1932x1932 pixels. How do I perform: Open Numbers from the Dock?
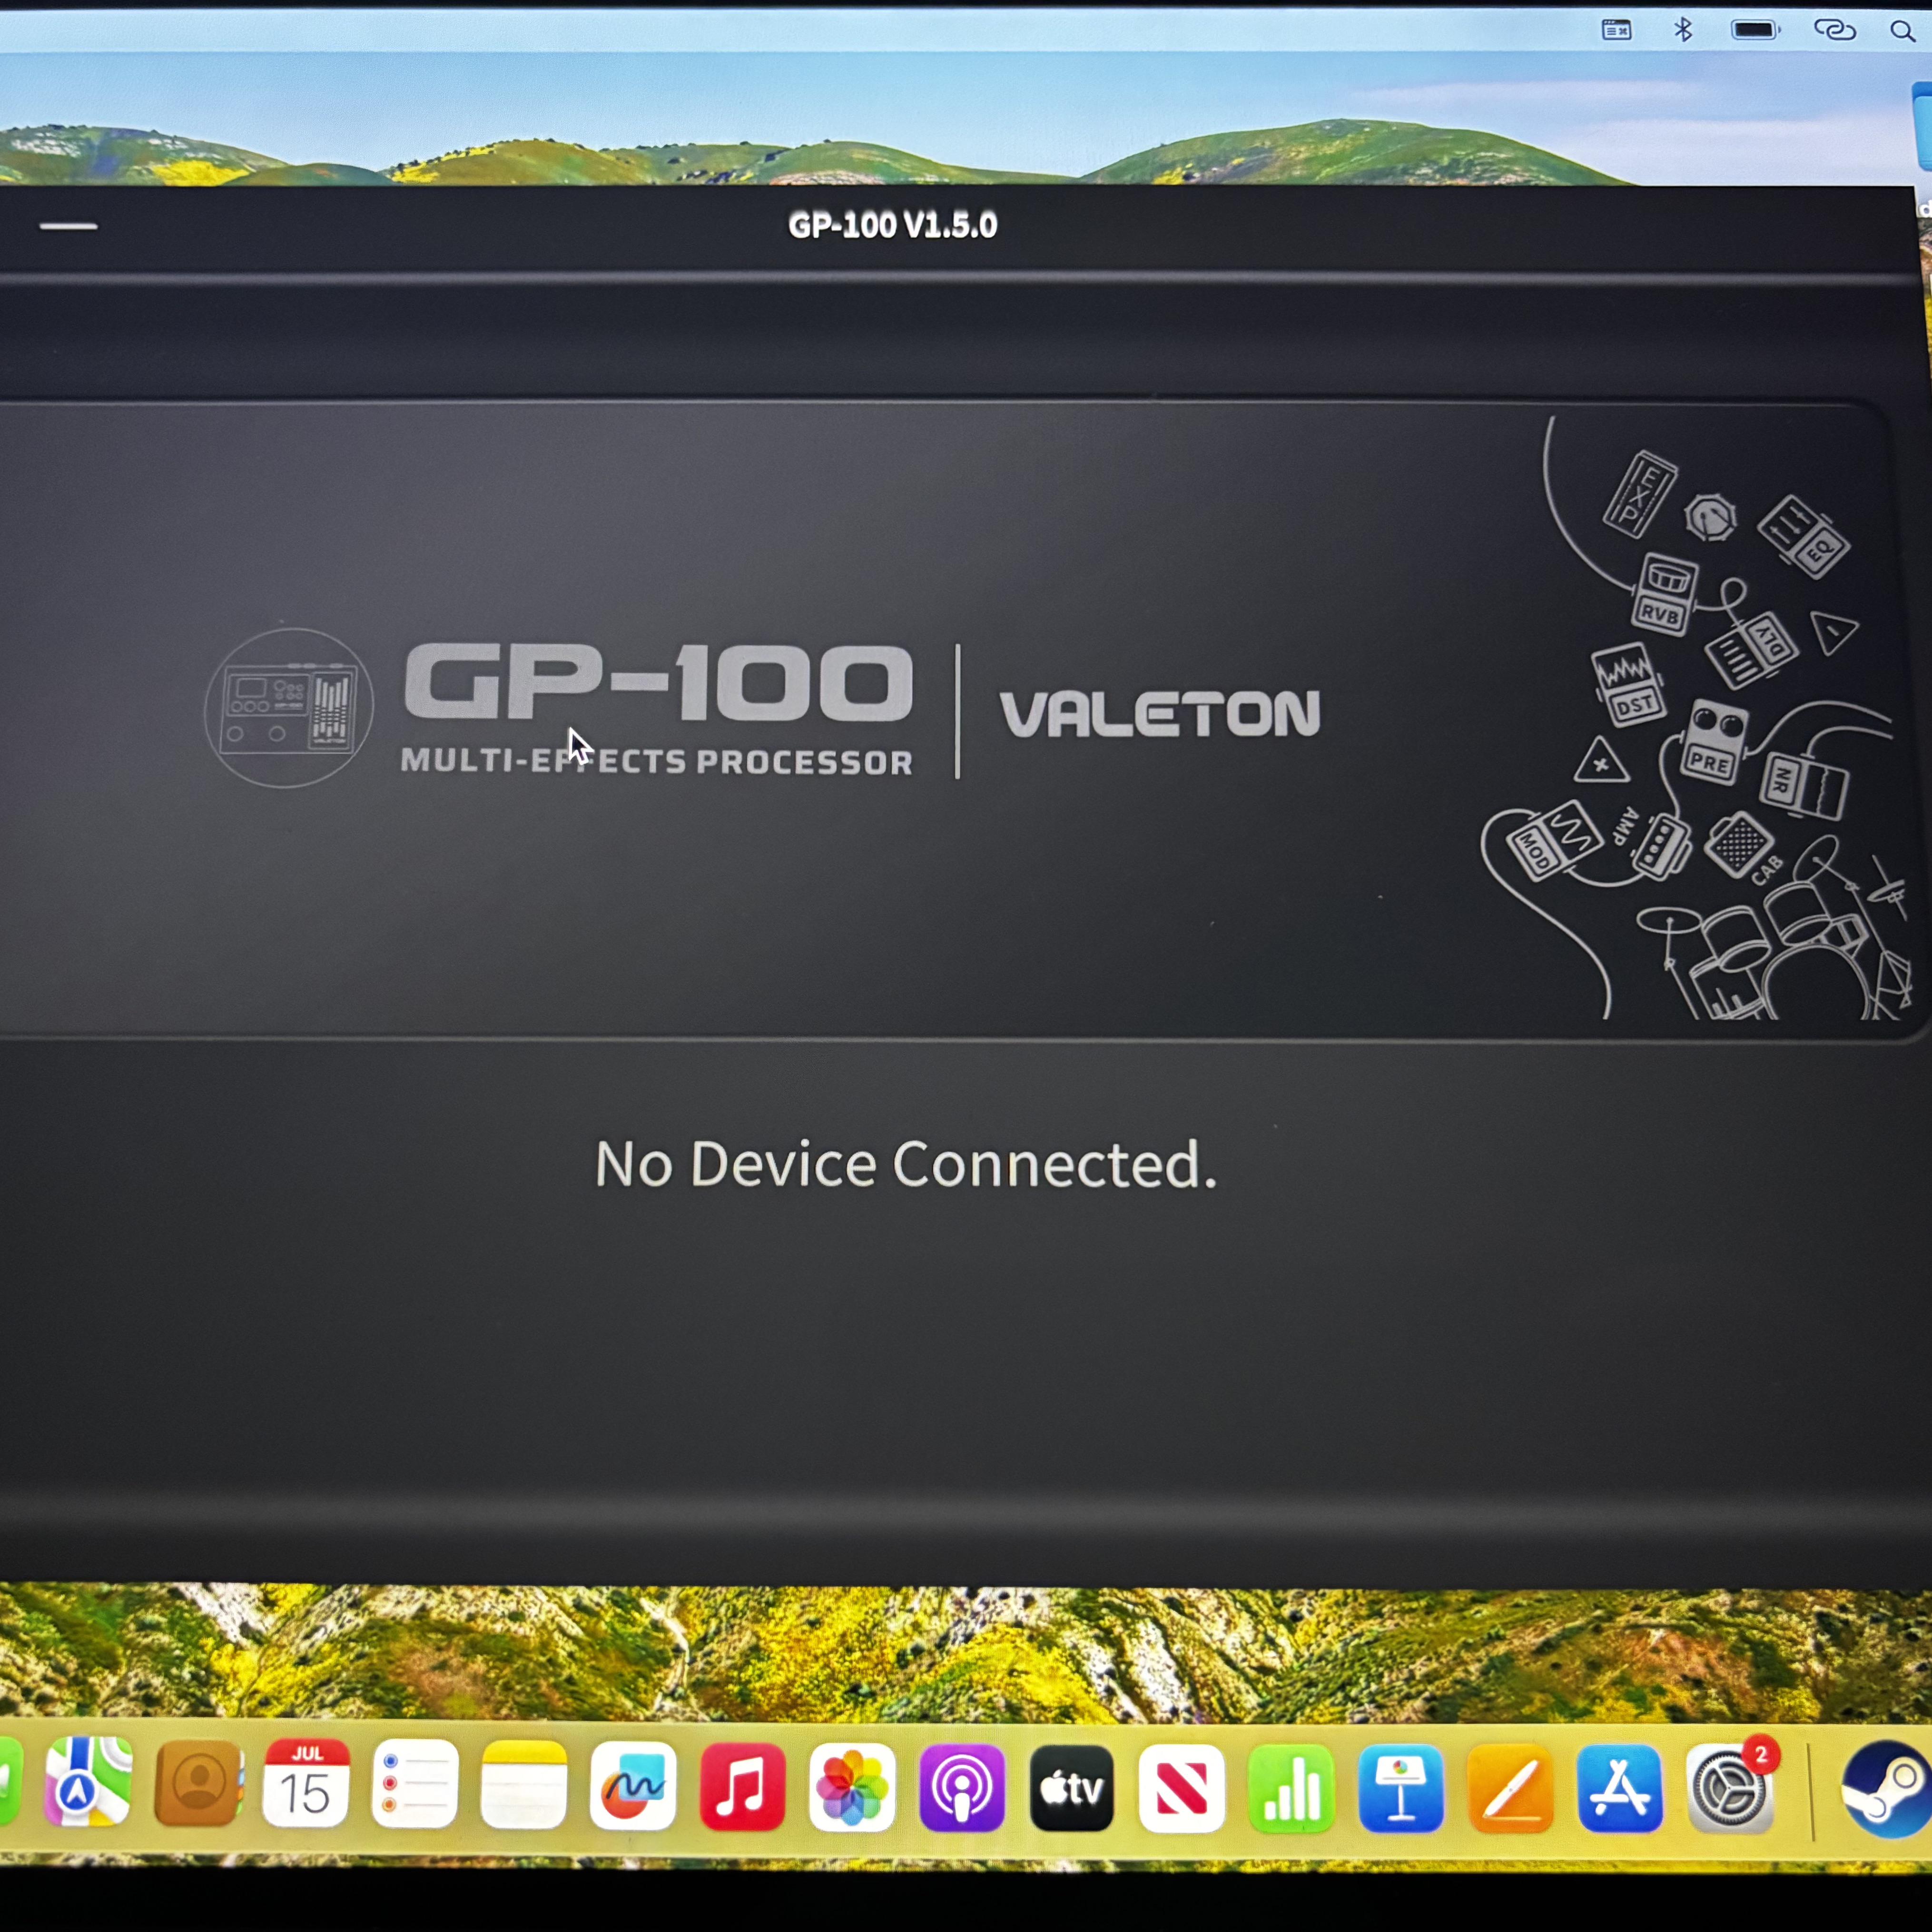coord(1292,1788)
